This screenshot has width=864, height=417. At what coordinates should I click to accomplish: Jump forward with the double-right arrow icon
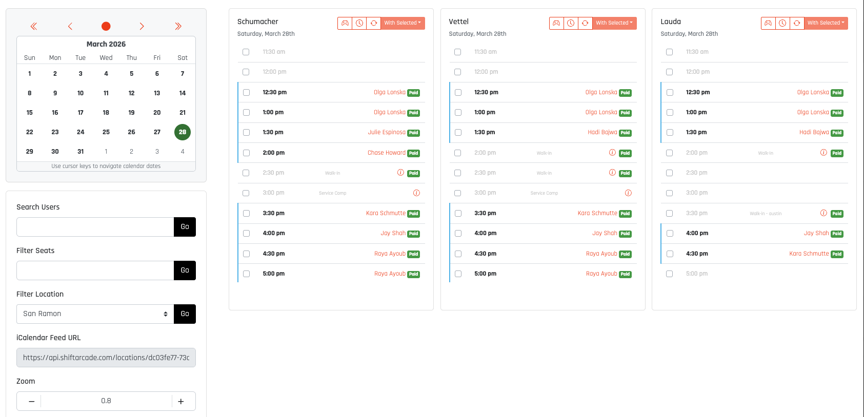178,26
